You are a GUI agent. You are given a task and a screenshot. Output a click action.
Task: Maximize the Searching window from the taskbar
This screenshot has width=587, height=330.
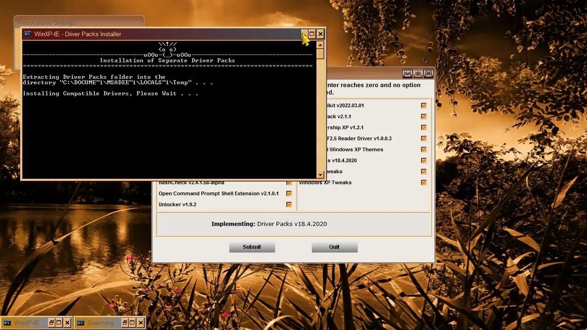pyautogui.click(x=133, y=323)
